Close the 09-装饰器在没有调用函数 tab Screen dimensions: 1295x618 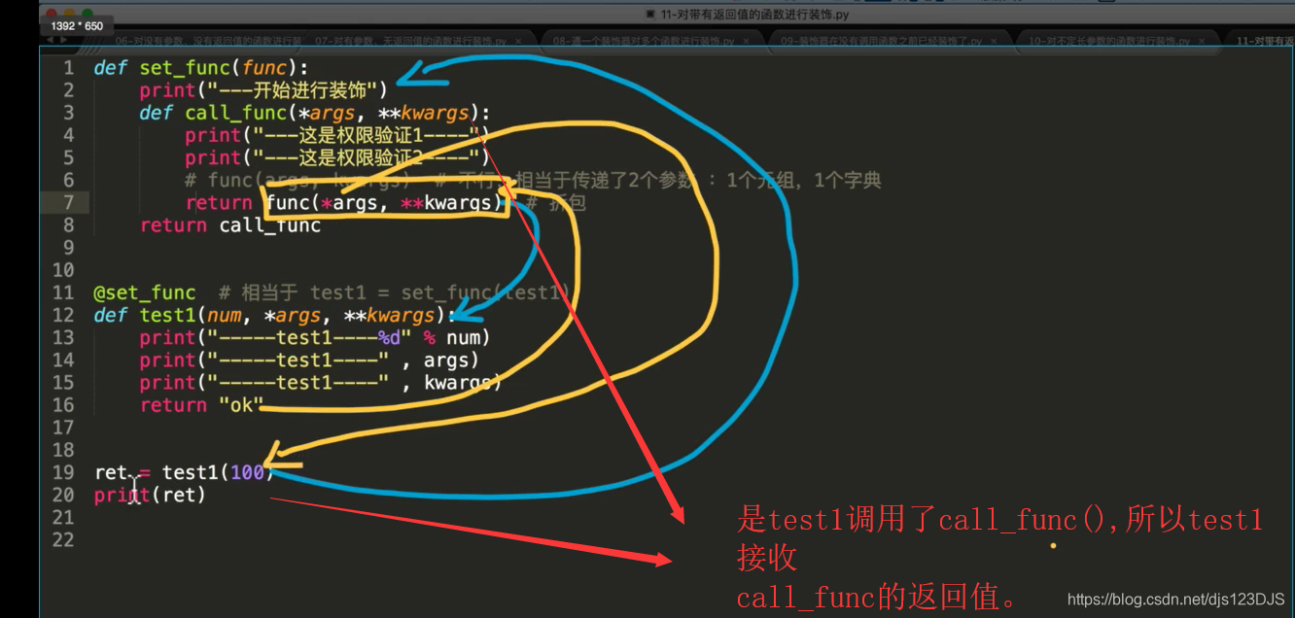994,42
